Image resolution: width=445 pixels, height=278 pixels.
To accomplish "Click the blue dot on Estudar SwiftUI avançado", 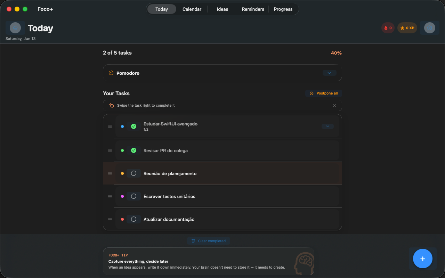I will click(x=122, y=126).
